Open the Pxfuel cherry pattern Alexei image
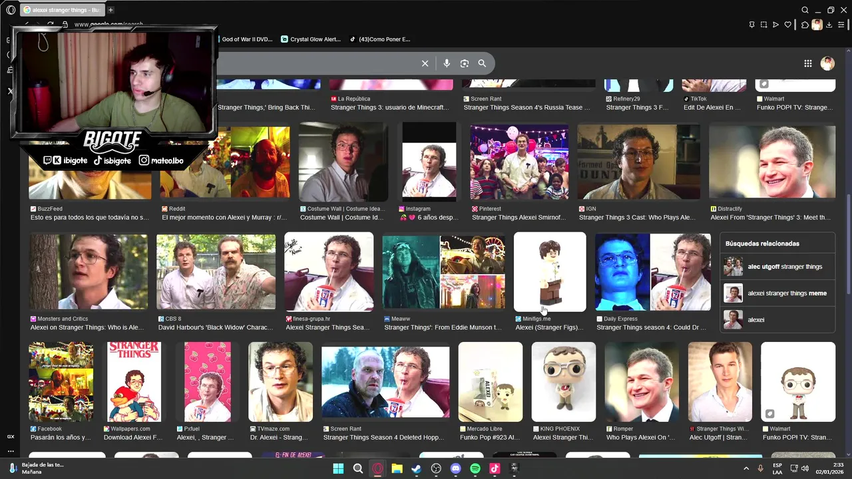Screen dimensions: 852x479 click(x=208, y=382)
